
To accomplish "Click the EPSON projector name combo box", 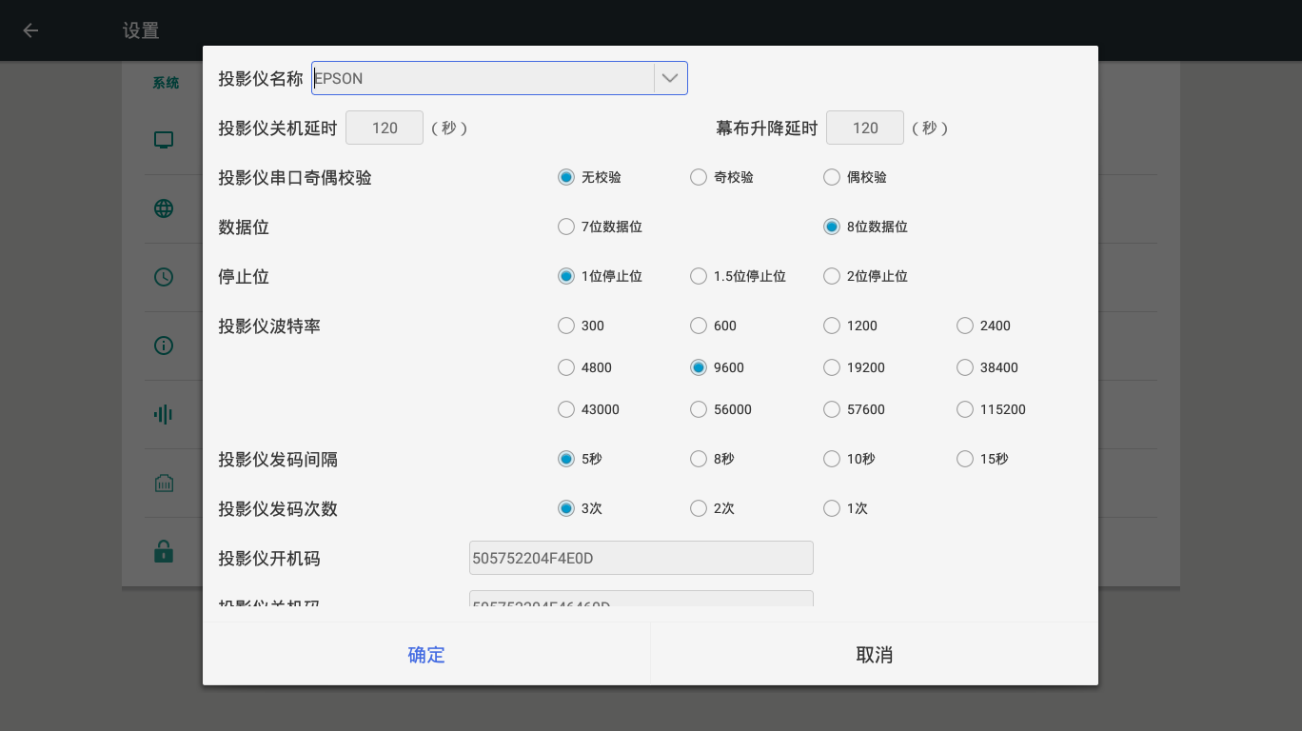I will click(x=483, y=78).
